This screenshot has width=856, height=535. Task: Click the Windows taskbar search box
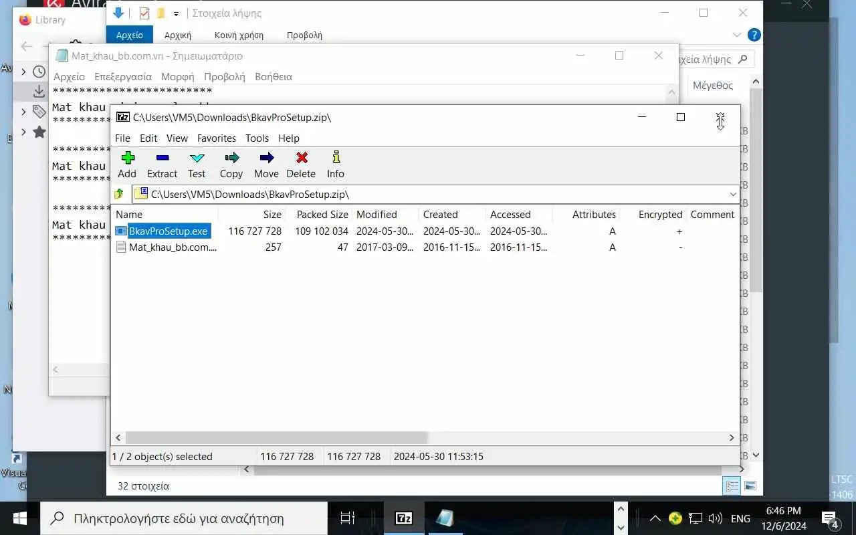point(183,518)
